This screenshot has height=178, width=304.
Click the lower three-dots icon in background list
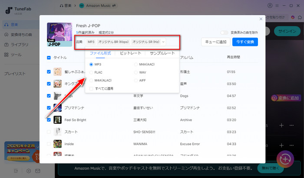coord(291,146)
